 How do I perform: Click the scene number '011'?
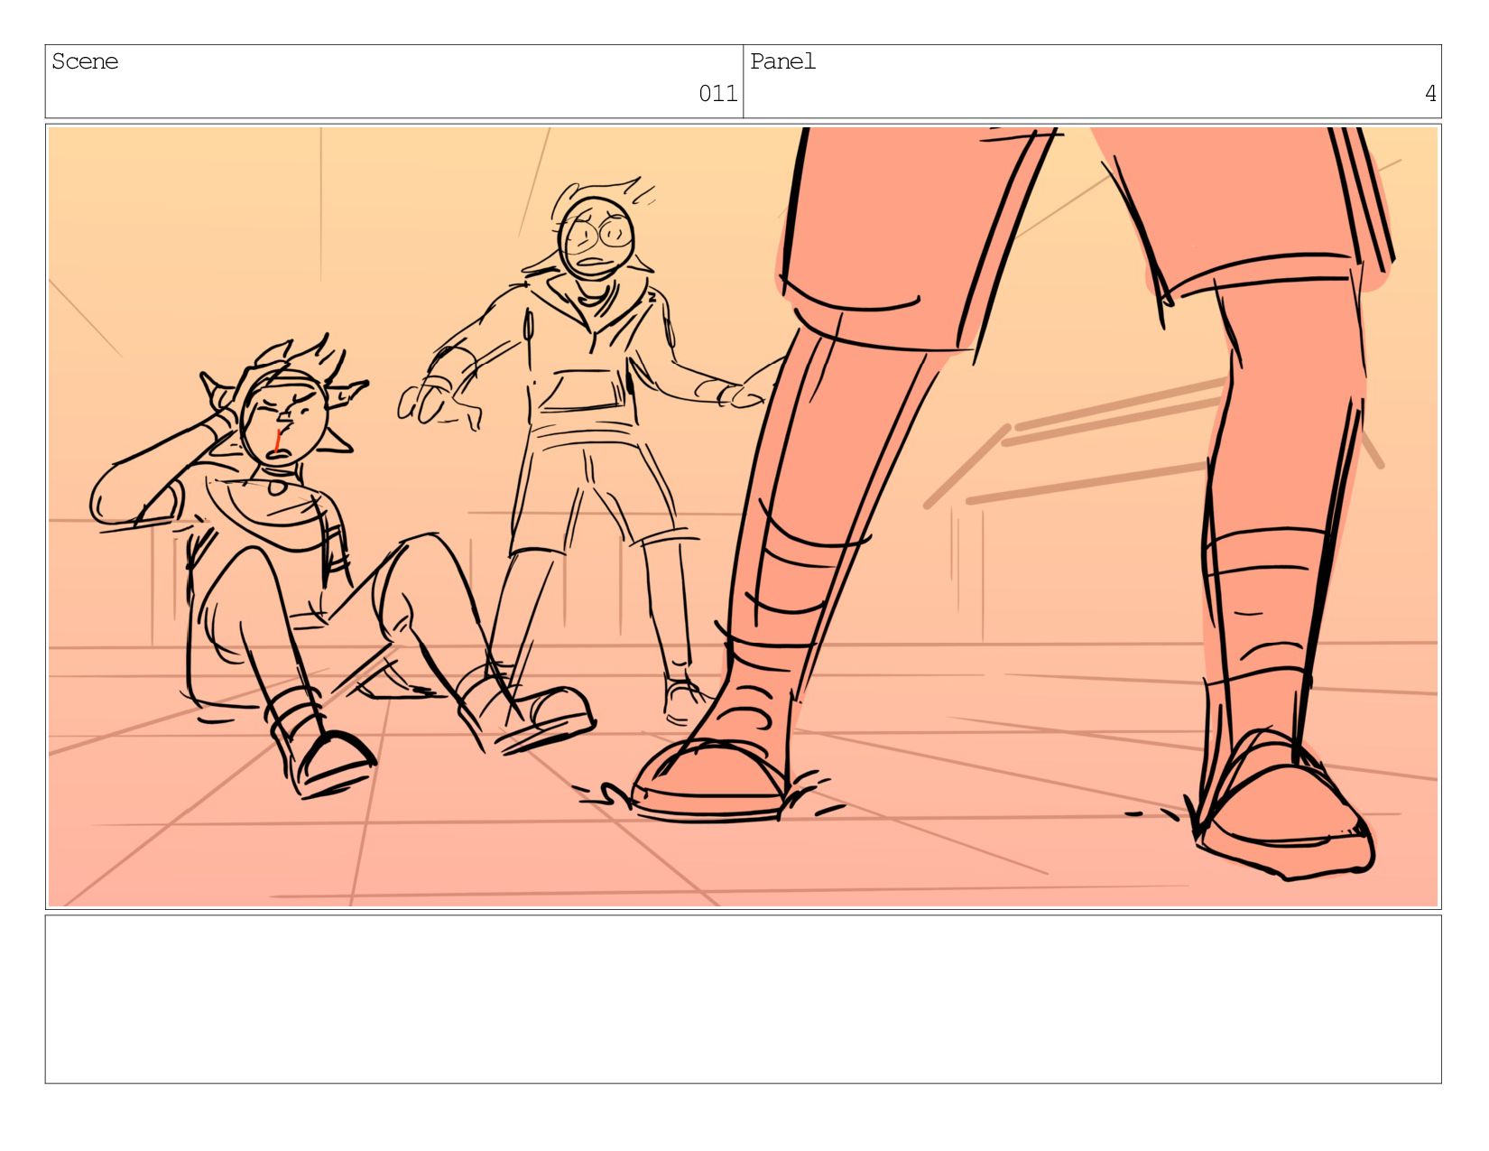point(717,93)
